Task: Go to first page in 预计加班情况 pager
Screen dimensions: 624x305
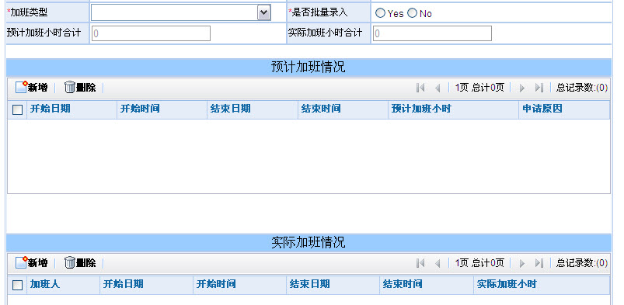Action: click(x=420, y=88)
